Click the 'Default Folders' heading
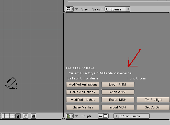The image size is (170, 125). 83,78
